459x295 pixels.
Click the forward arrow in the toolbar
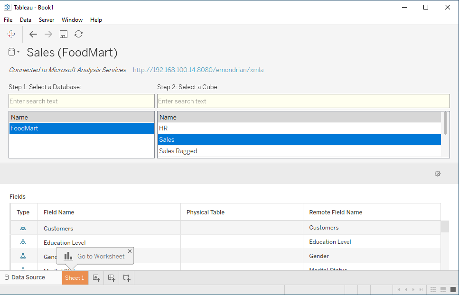(48, 34)
